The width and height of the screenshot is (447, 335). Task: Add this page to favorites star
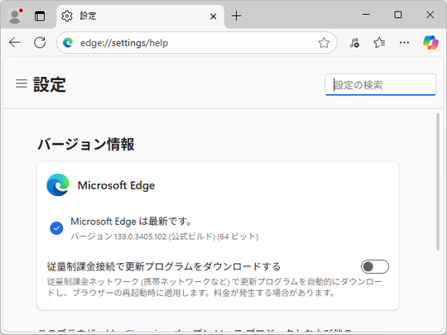pyautogui.click(x=324, y=43)
